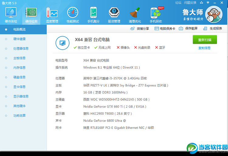
Task: Click 生成报表 text label
Action: (x=216, y=29)
